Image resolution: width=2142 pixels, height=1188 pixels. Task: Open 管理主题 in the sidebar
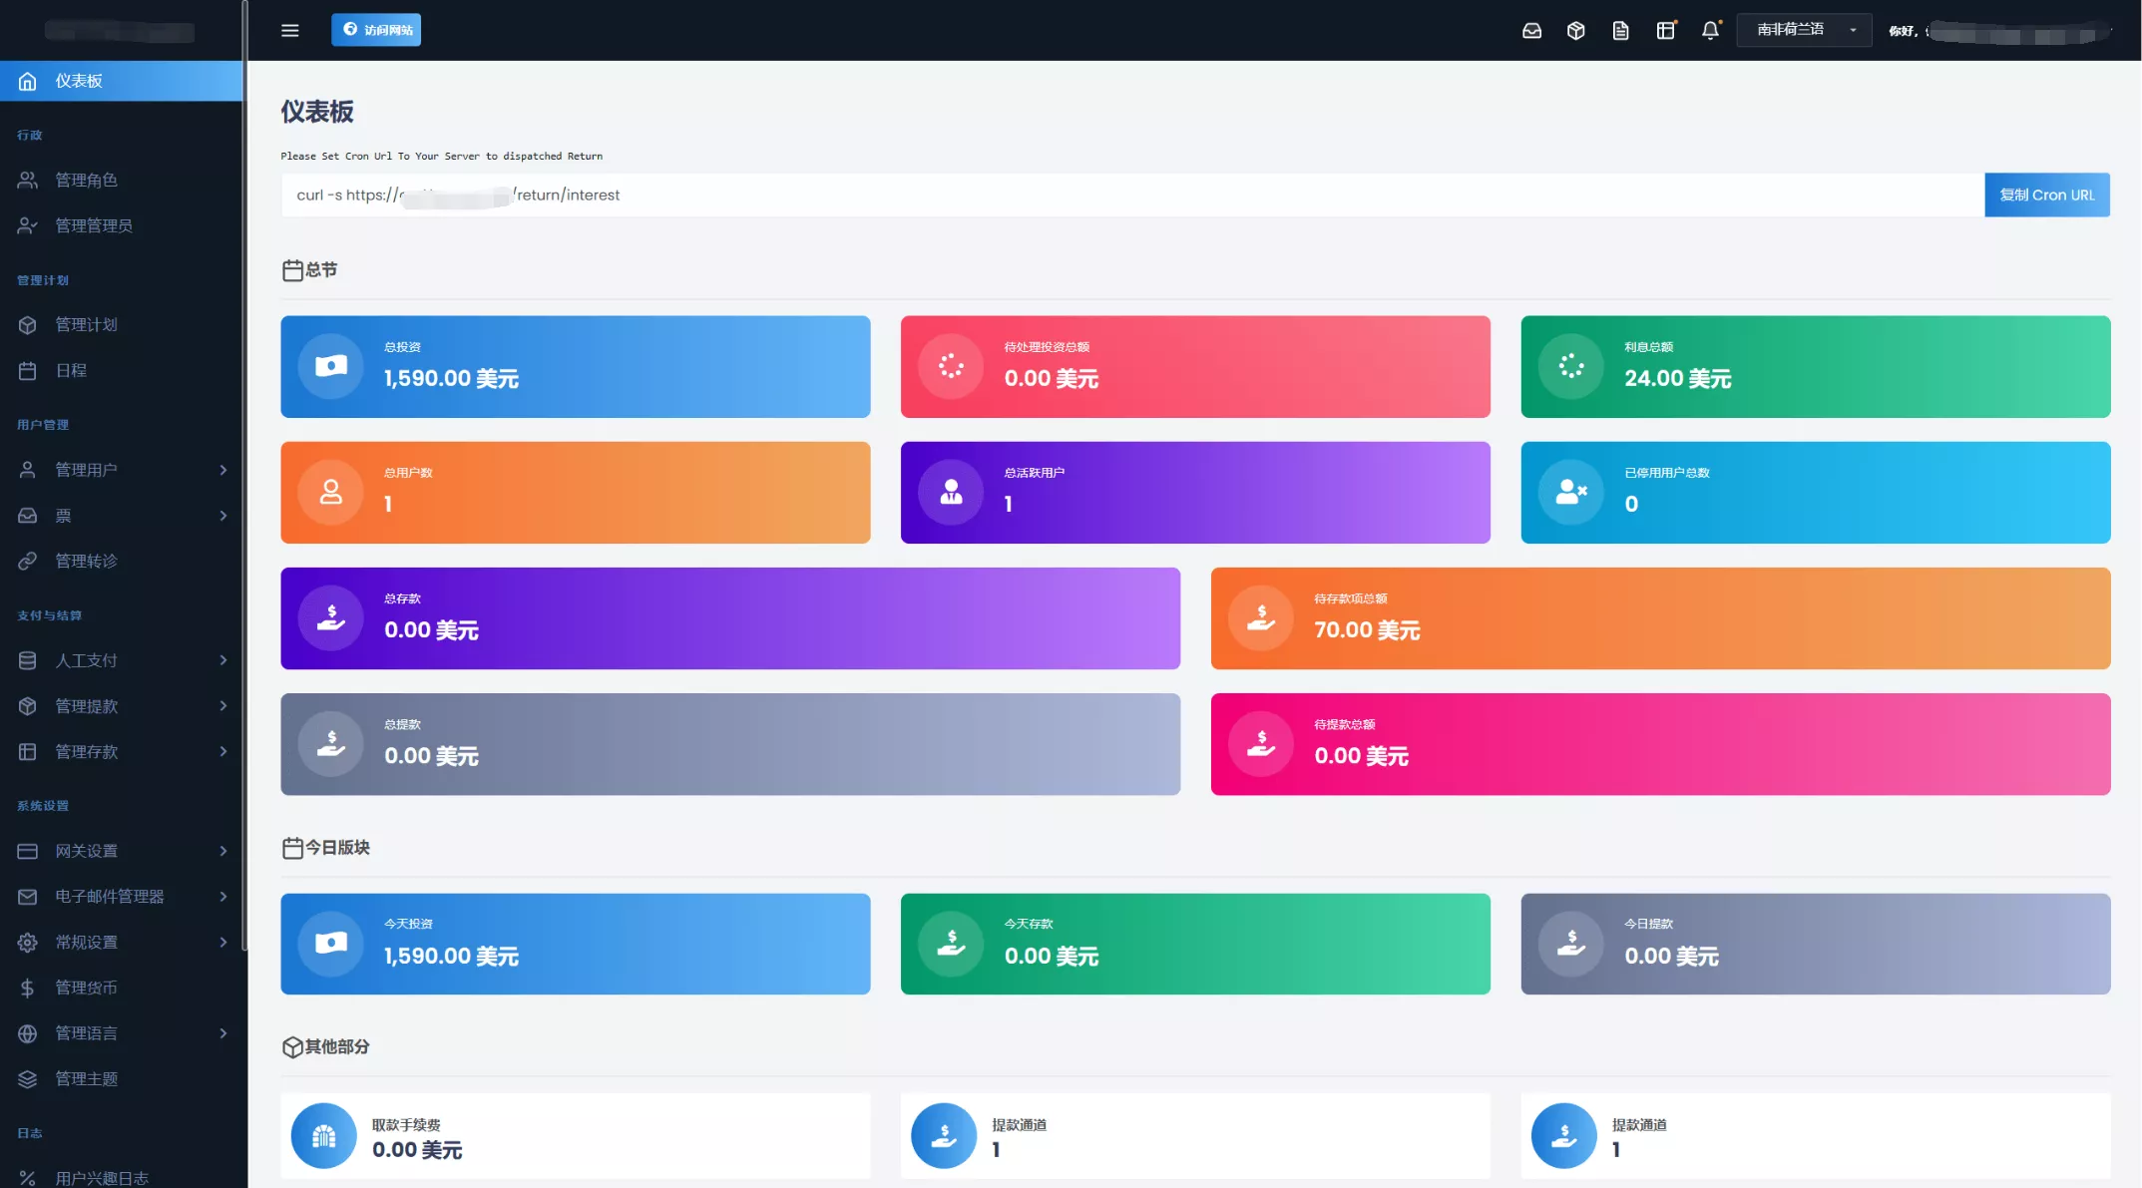(121, 1078)
